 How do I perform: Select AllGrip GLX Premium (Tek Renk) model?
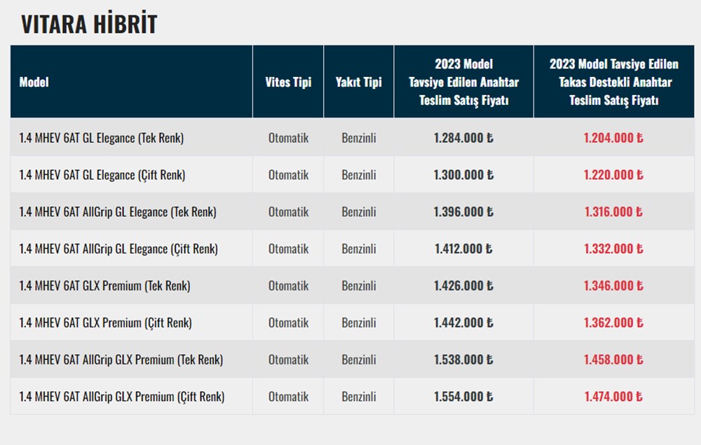pyautogui.click(x=121, y=360)
